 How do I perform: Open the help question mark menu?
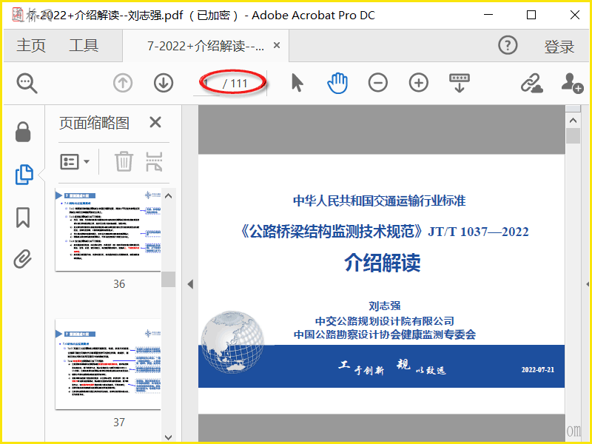(x=508, y=45)
